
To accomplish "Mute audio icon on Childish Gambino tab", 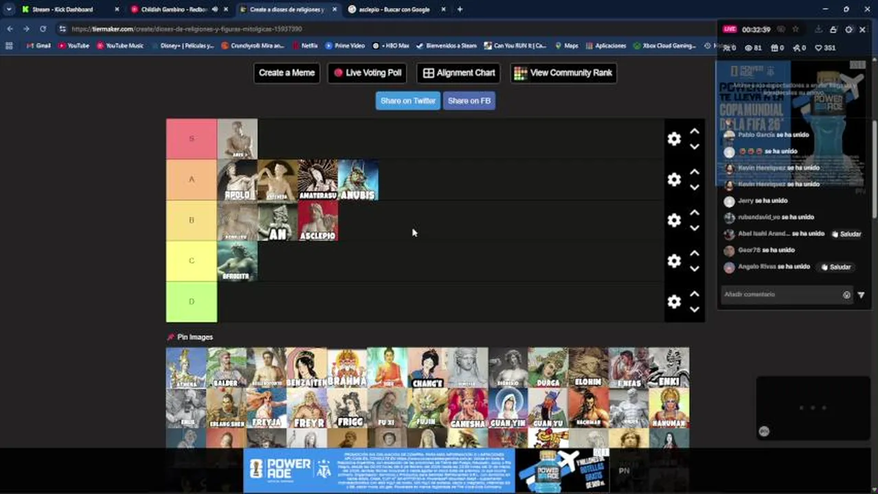I will (x=215, y=10).
